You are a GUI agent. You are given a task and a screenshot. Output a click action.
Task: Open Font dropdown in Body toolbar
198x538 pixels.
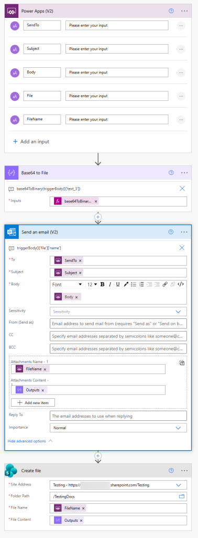pos(68,284)
